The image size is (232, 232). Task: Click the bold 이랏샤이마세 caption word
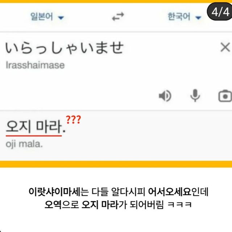tap(54, 191)
